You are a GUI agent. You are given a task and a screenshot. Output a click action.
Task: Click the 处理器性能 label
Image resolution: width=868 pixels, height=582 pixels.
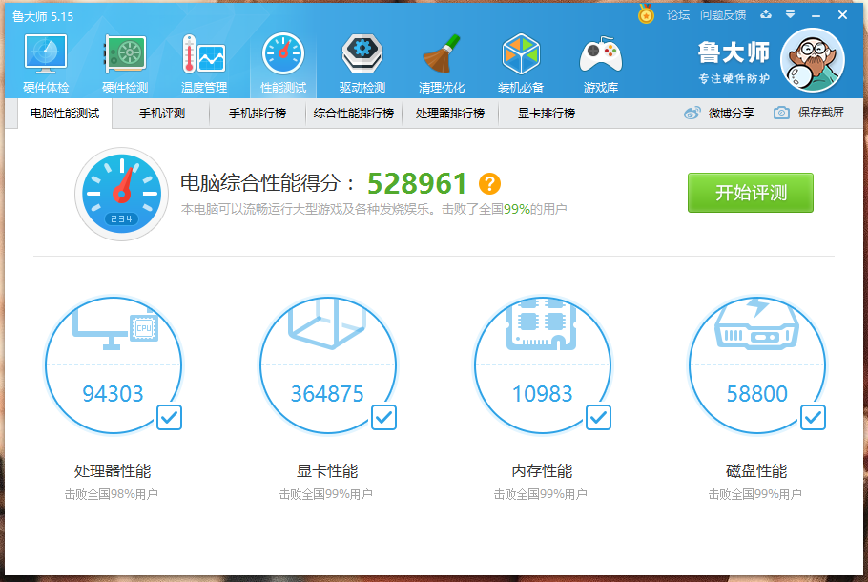(x=113, y=471)
